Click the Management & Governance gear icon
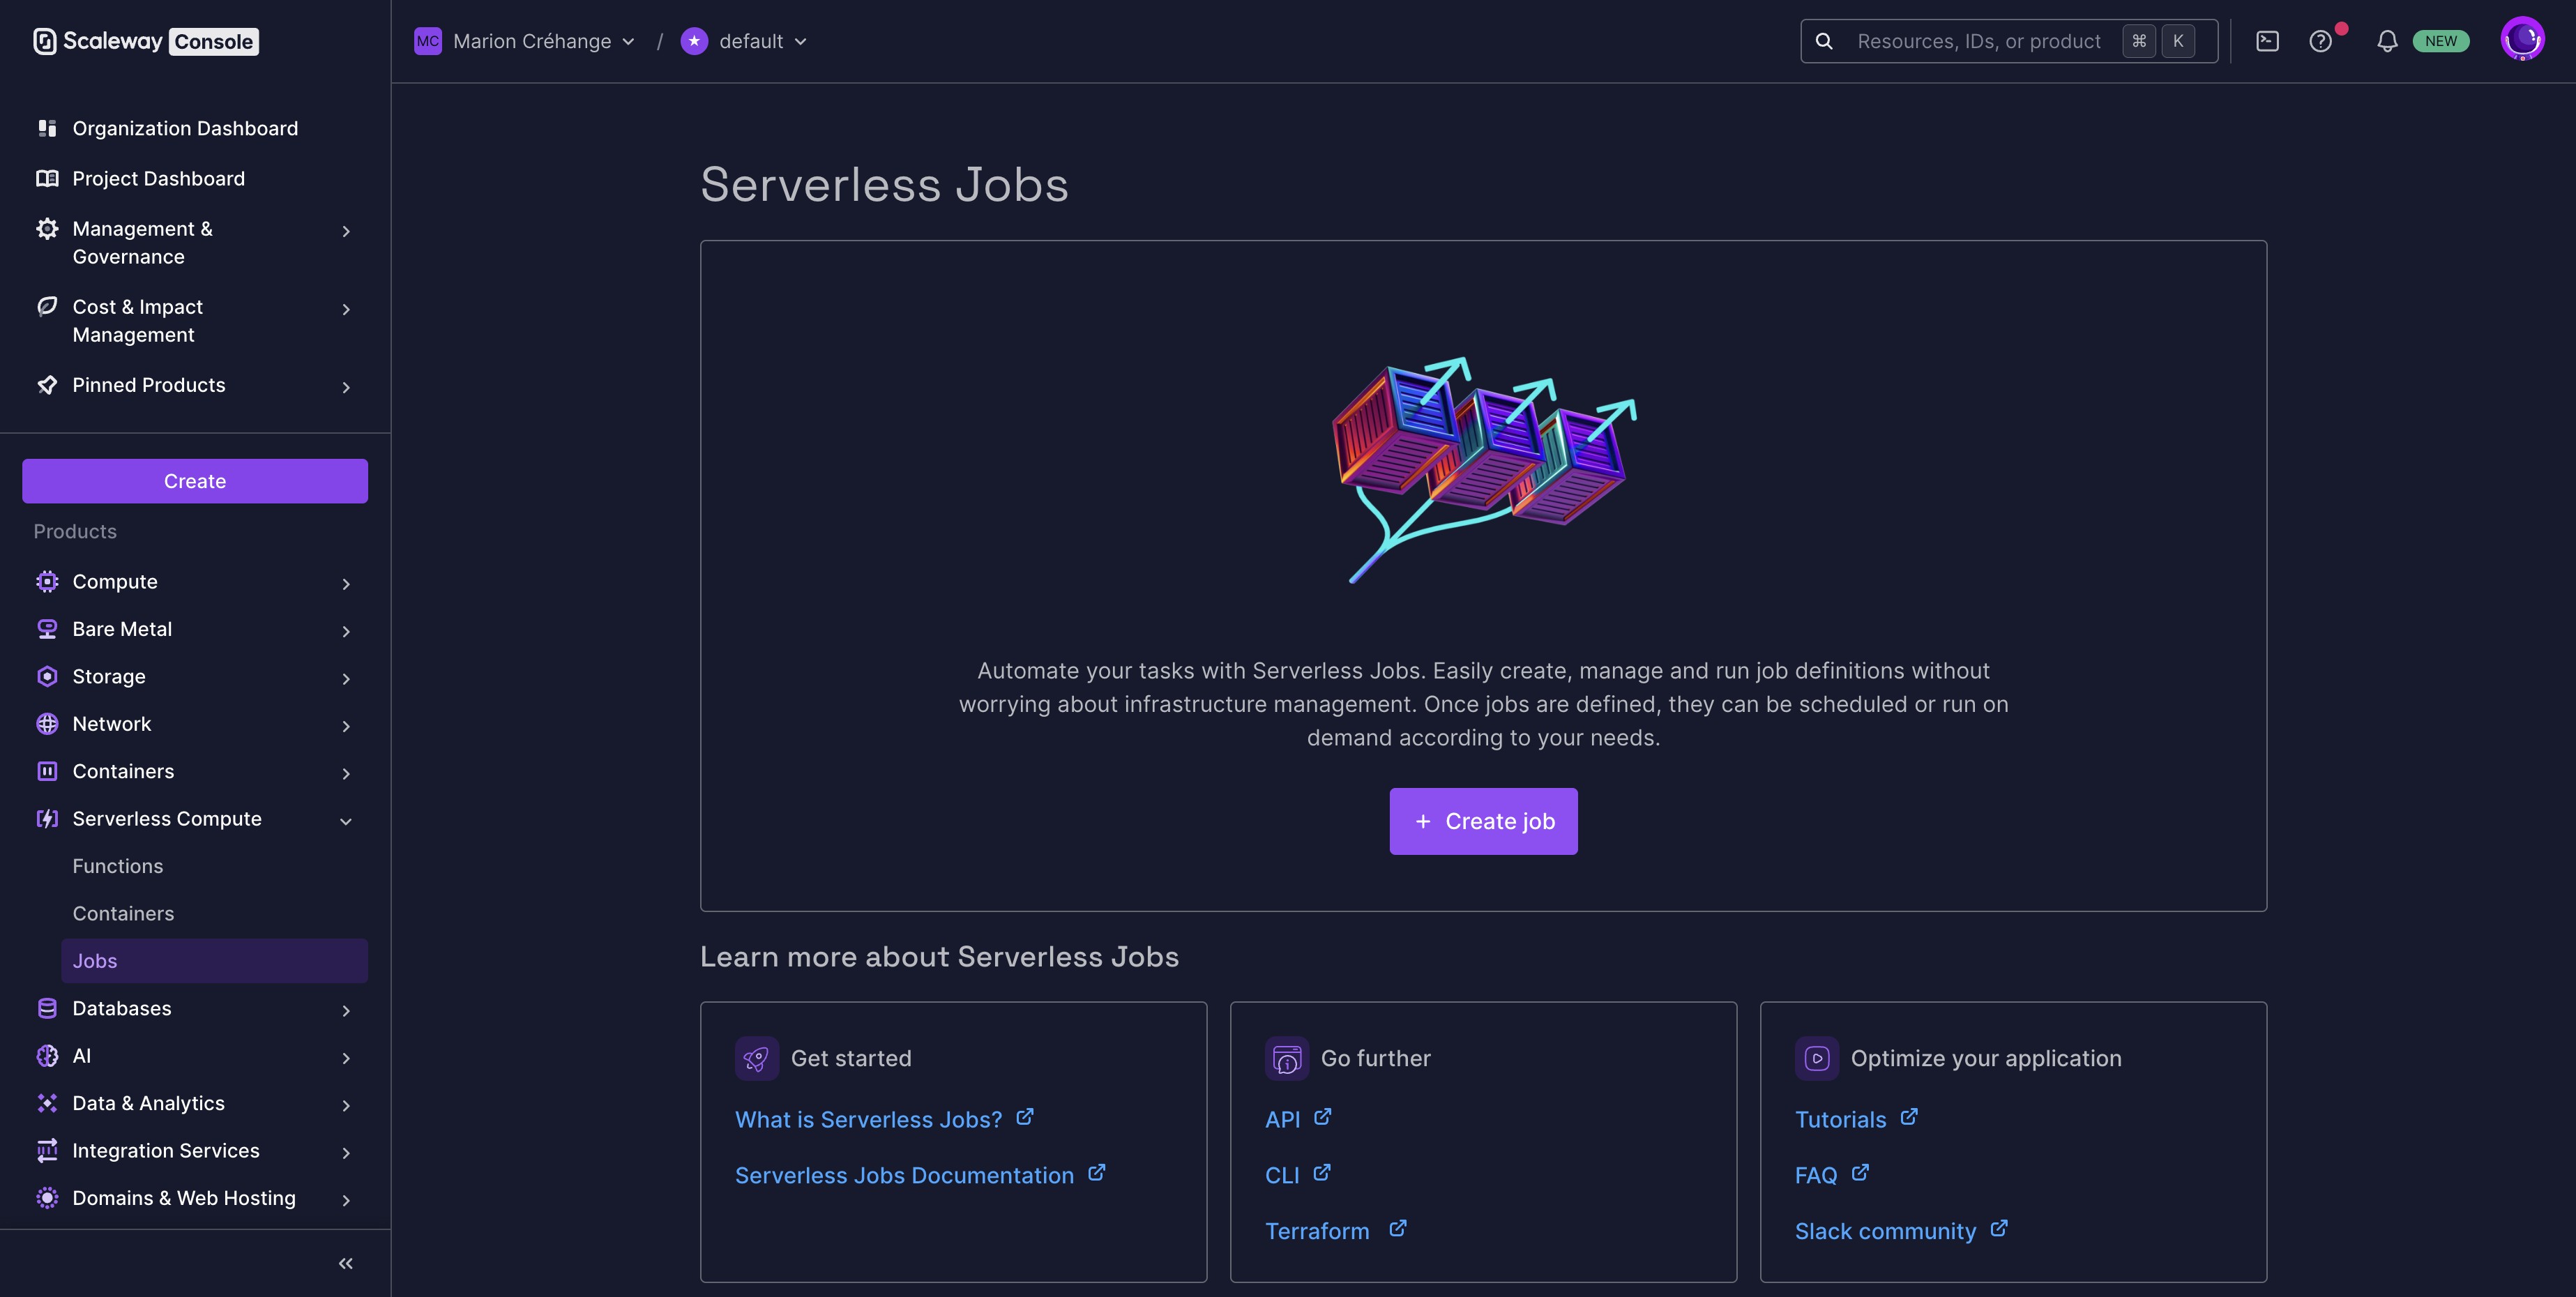 click(x=47, y=229)
